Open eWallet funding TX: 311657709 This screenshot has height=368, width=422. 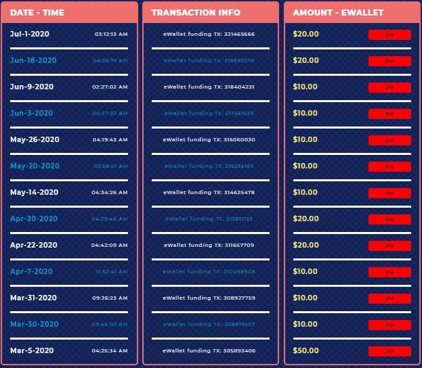[x=209, y=245]
